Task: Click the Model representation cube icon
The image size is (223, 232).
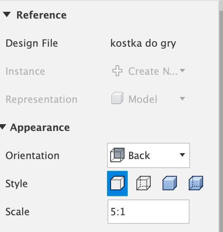Action: click(x=117, y=98)
